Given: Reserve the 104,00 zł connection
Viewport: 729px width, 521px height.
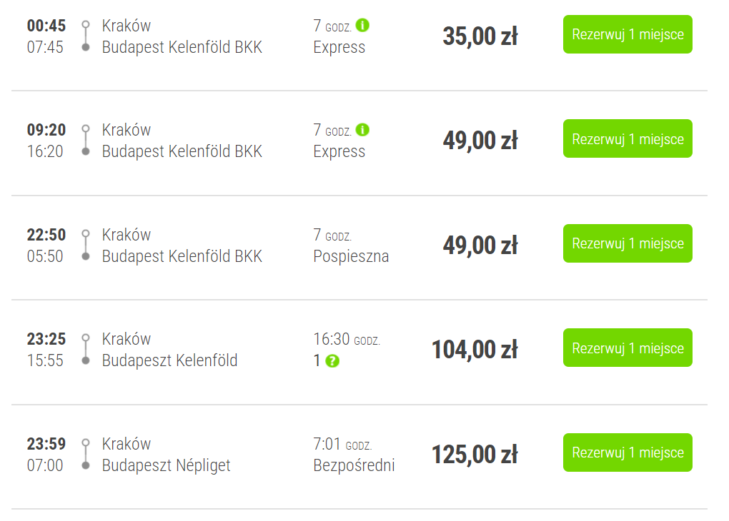Looking at the screenshot, I should coord(628,348).
